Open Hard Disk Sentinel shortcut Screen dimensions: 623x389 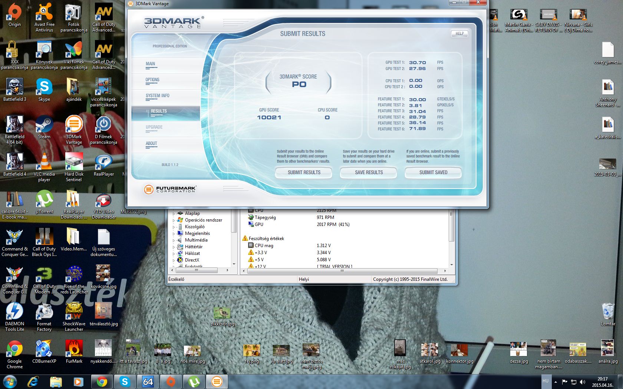[74, 167]
